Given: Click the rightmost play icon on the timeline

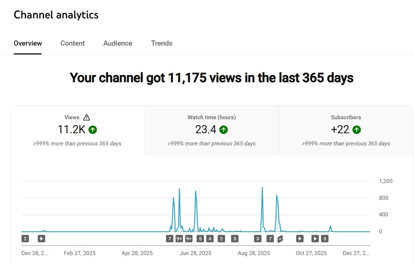Looking at the screenshot, I should (x=315, y=239).
